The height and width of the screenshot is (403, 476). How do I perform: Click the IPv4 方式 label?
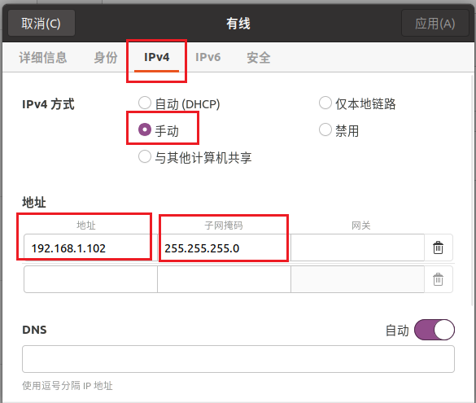pos(48,104)
